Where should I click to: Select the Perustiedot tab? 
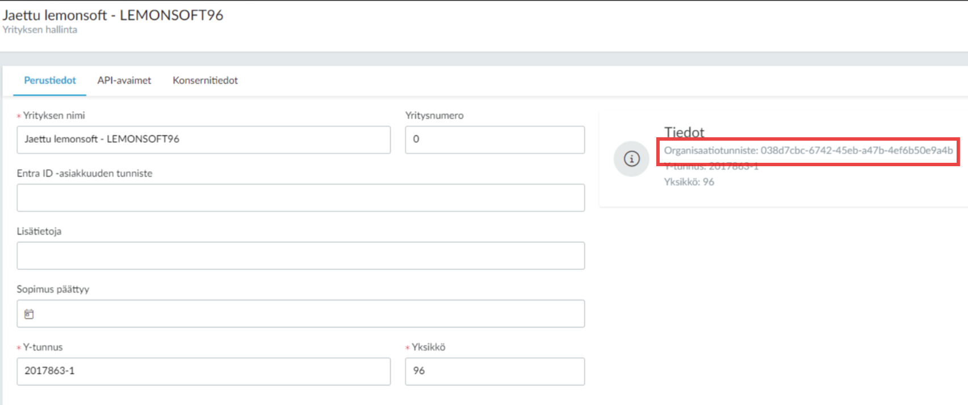tap(50, 81)
